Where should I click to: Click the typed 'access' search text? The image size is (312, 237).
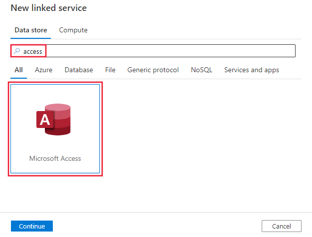[33, 51]
